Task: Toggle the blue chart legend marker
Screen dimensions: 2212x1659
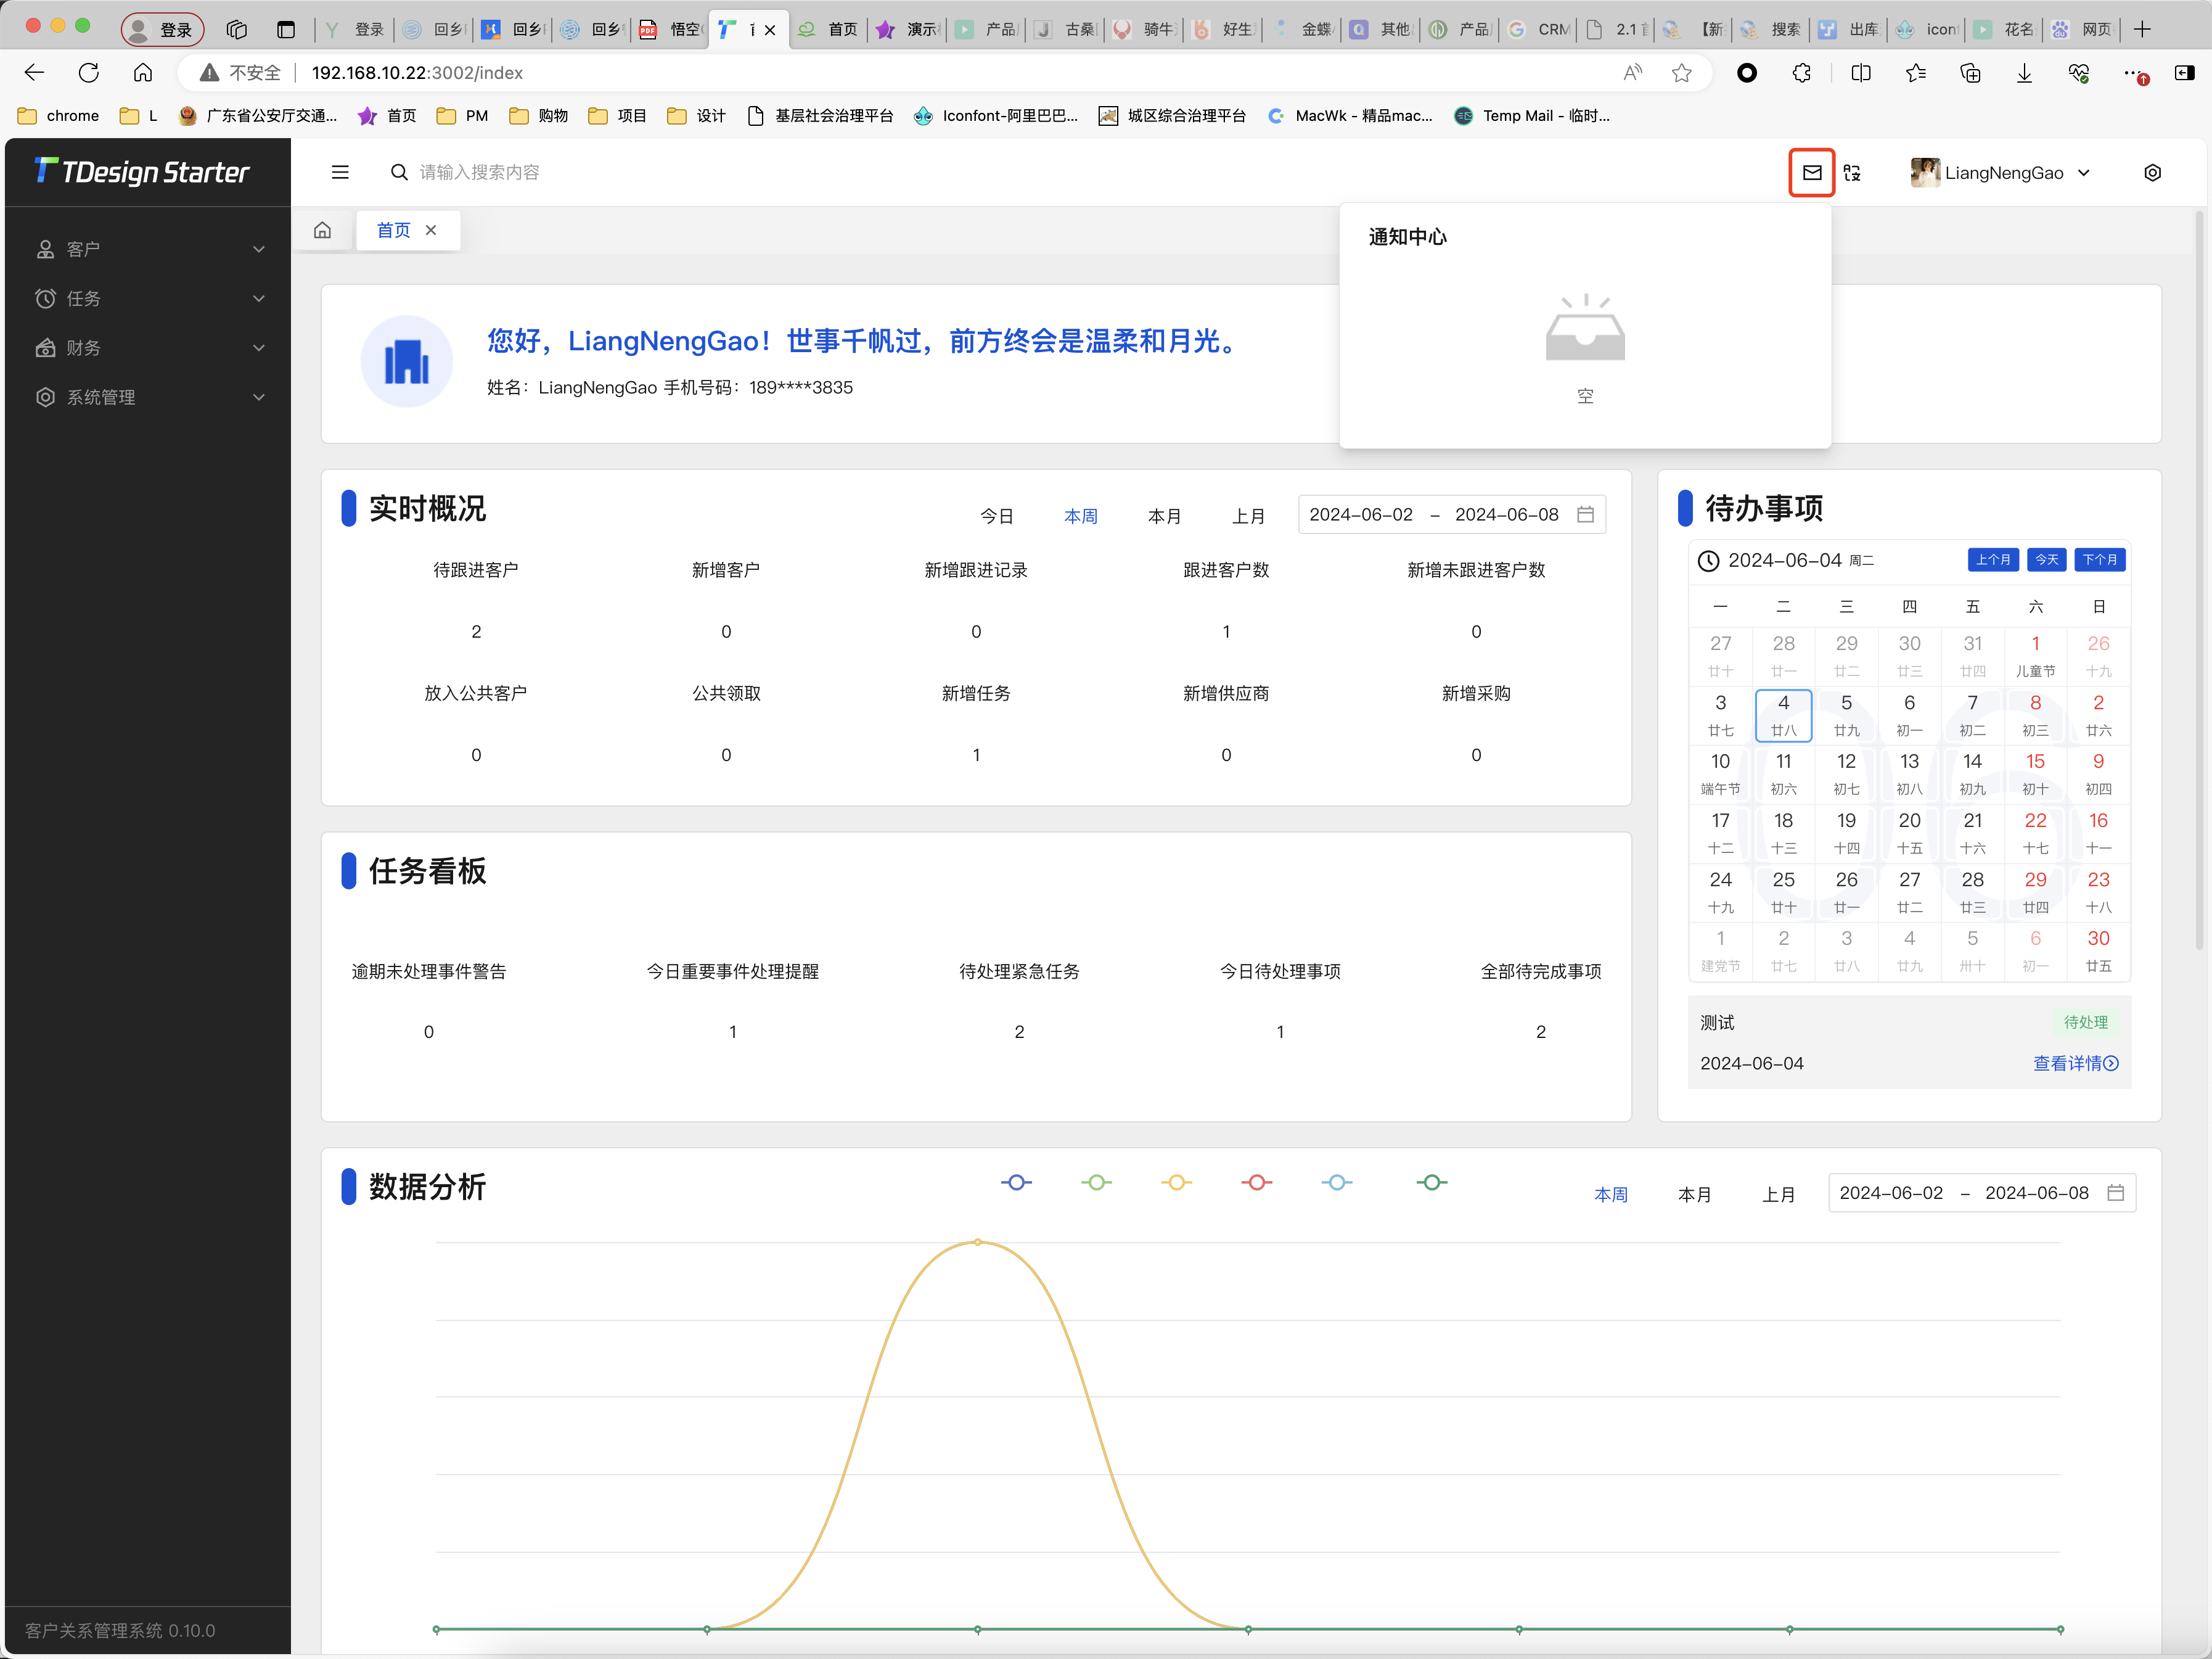Action: pos(1016,1183)
